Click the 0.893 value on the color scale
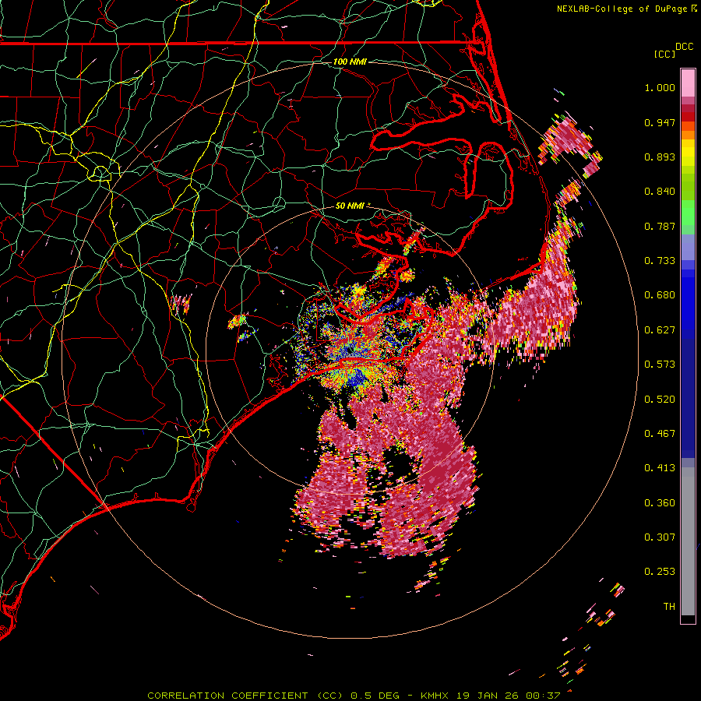Viewport: 701px width, 701px height. pyautogui.click(x=660, y=157)
